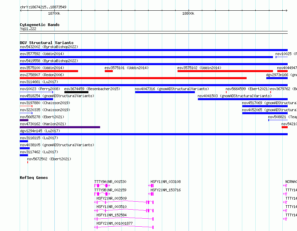Click the esv3674459 (Besenbacher2015) label
The height and width of the screenshot is (231, 297).
tap(92, 89)
